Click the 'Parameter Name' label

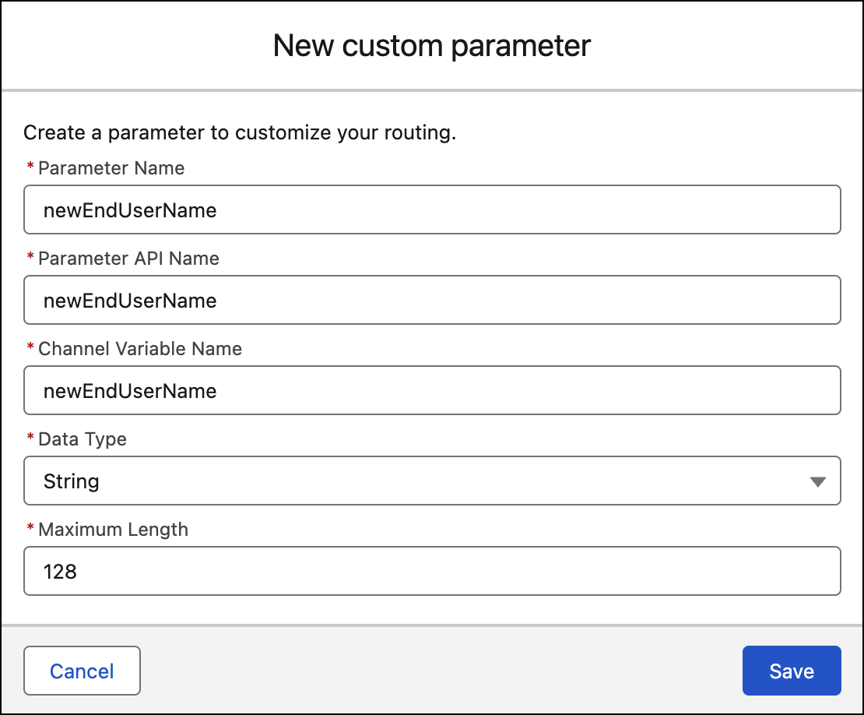pyautogui.click(x=111, y=168)
